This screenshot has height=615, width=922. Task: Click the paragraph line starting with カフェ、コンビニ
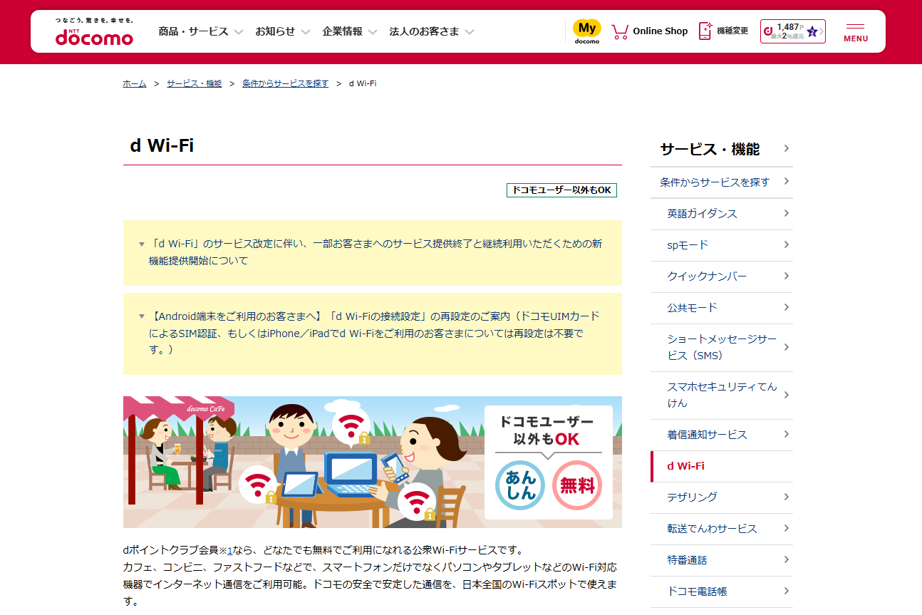pos(370,567)
